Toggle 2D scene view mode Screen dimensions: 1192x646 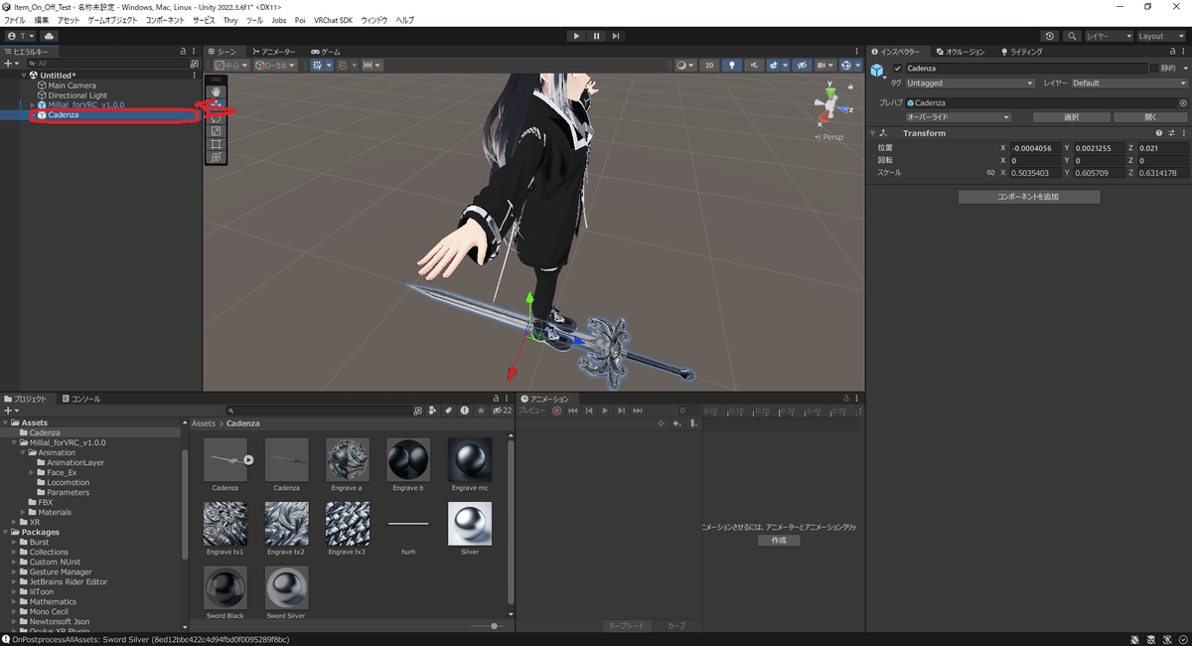(709, 66)
